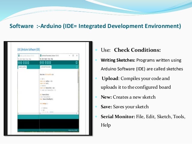Open Sketch menu in background sketch window
Image resolution: width=192 pixels, height=144 pixels.
(x=24, y=59)
